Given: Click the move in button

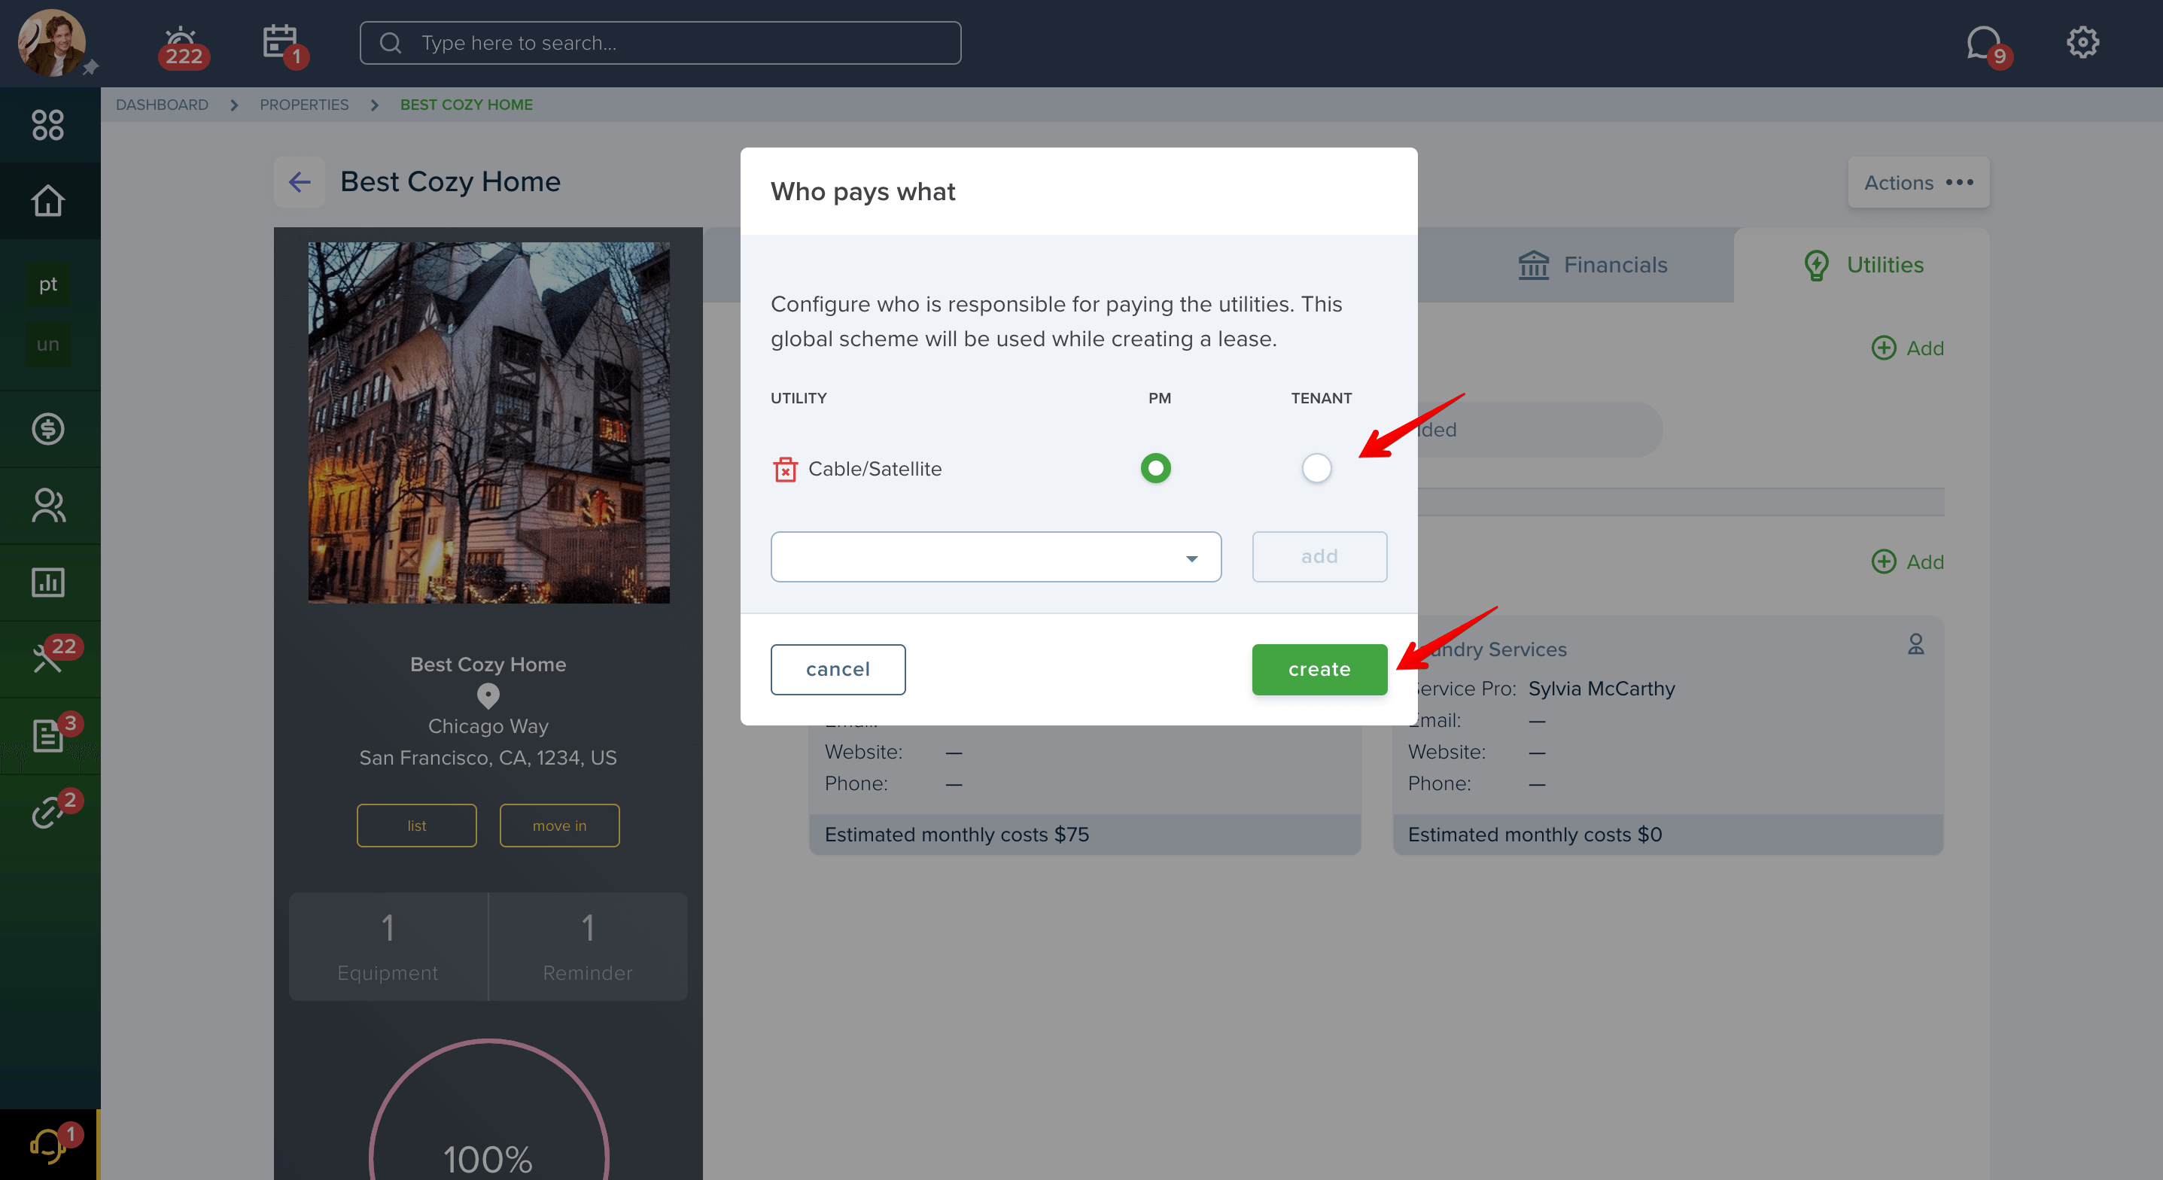Looking at the screenshot, I should click(559, 826).
